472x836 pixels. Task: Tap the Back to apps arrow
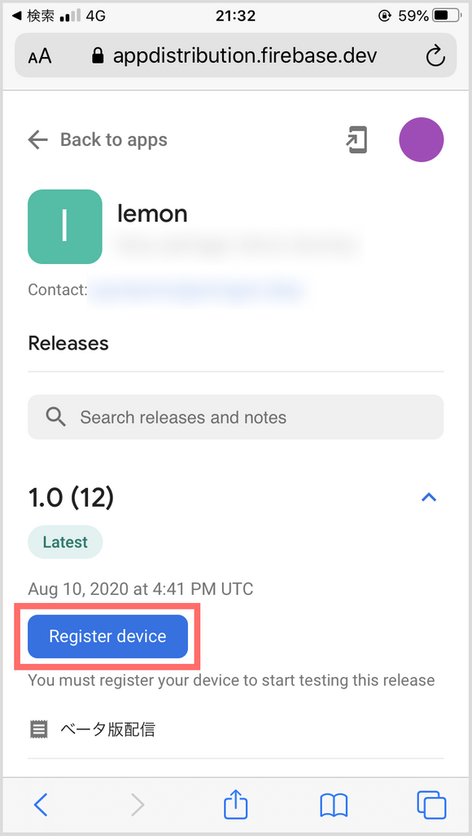(x=37, y=140)
